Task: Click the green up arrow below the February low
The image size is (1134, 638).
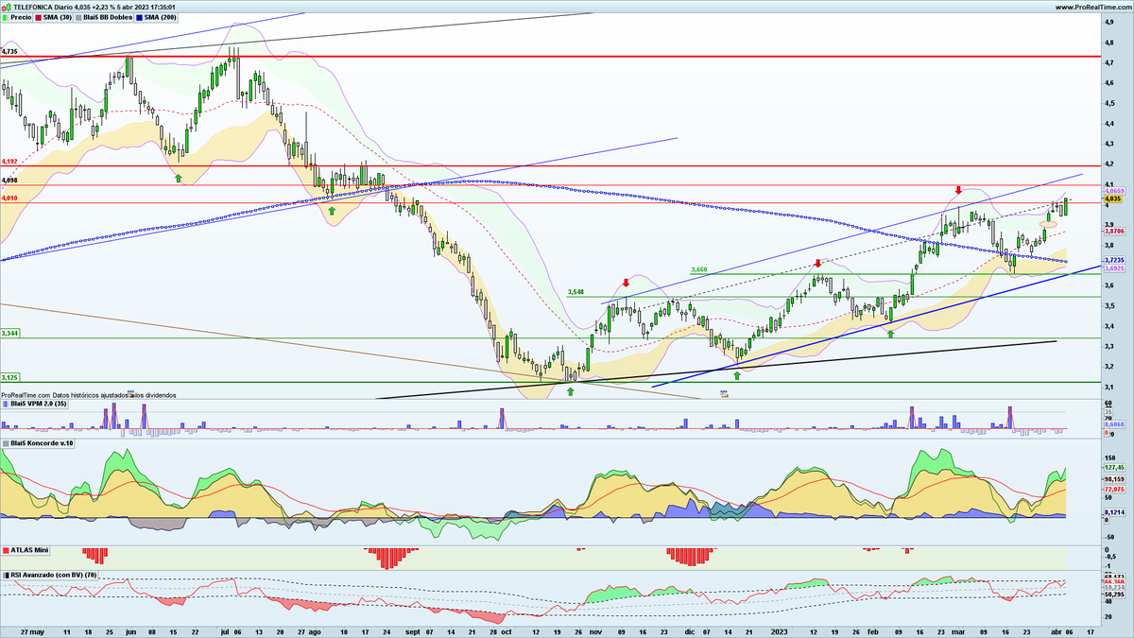Action: point(890,332)
